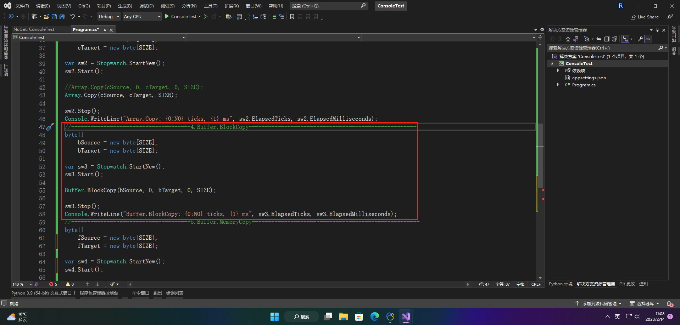Click the navigate backward arrow icon
This screenshot has height=325, width=680.
[11, 17]
